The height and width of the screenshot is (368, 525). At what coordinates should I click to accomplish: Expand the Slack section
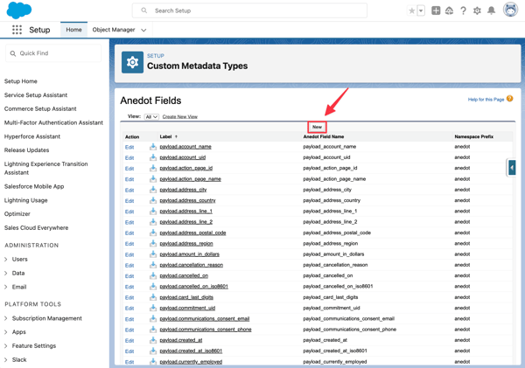click(6, 359)
